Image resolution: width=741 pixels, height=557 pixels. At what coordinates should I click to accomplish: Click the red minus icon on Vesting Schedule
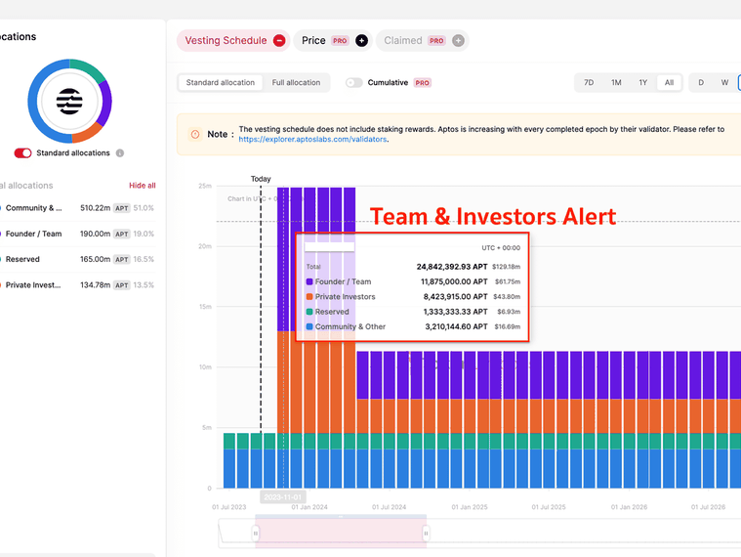coord(279,41)
